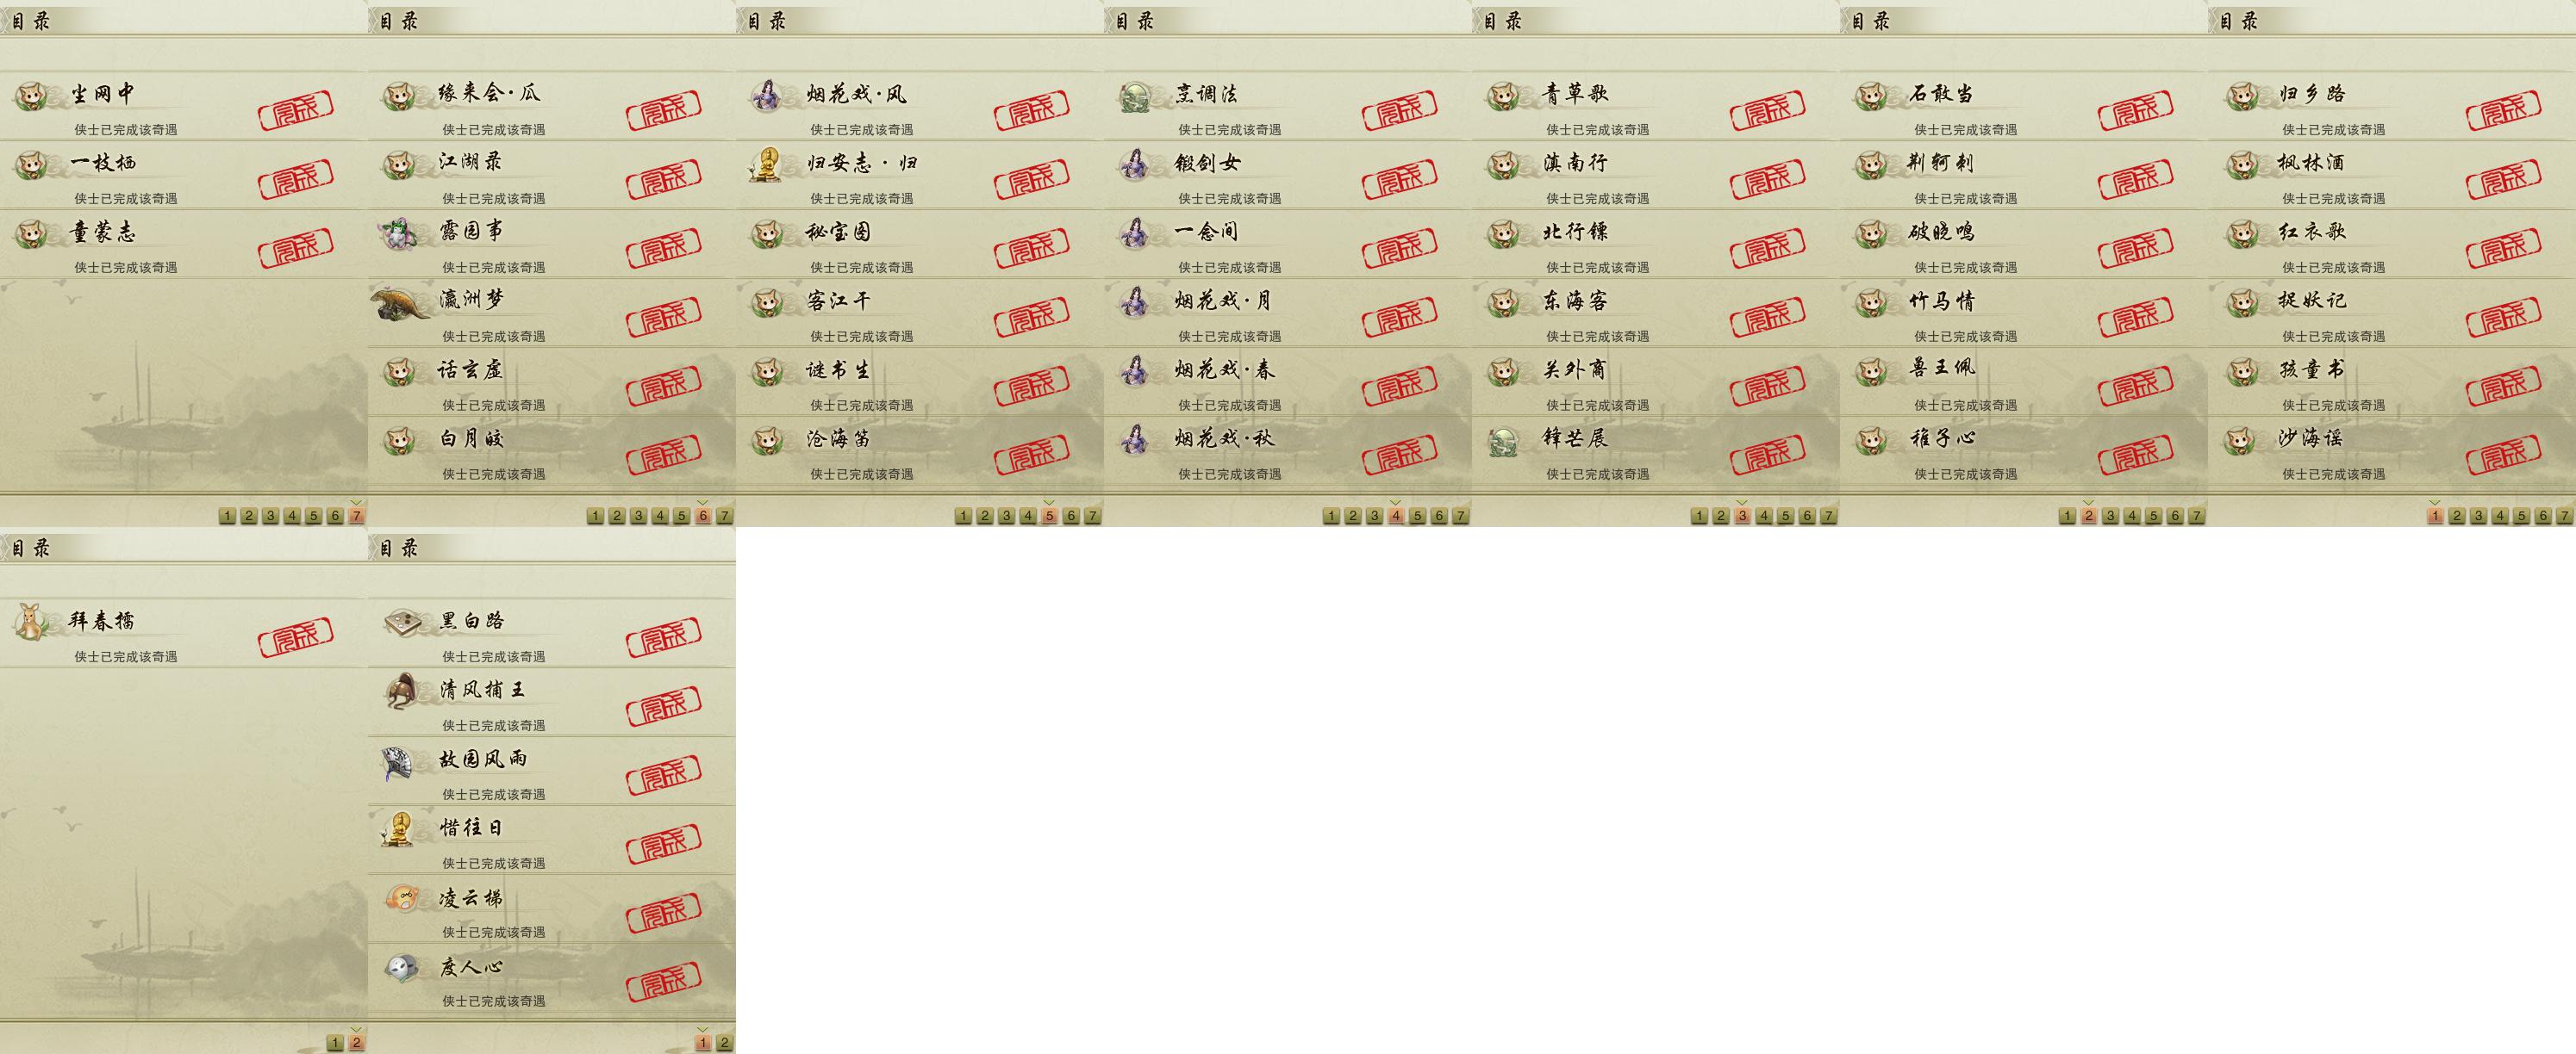Select the feather fan icon next to 故园风雨
Screen dimensions: 2576x1054
(x=400, y=762)
